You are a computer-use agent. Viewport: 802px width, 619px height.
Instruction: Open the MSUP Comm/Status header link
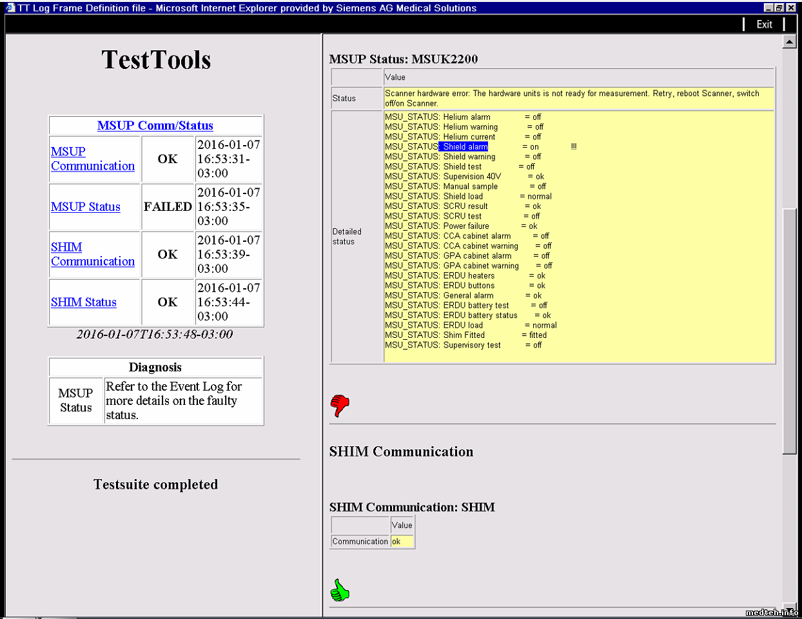click(155, 126)
